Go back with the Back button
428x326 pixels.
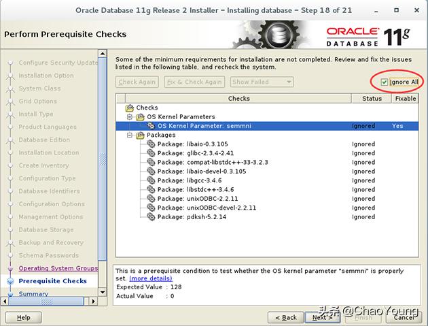tap(286, 318)
